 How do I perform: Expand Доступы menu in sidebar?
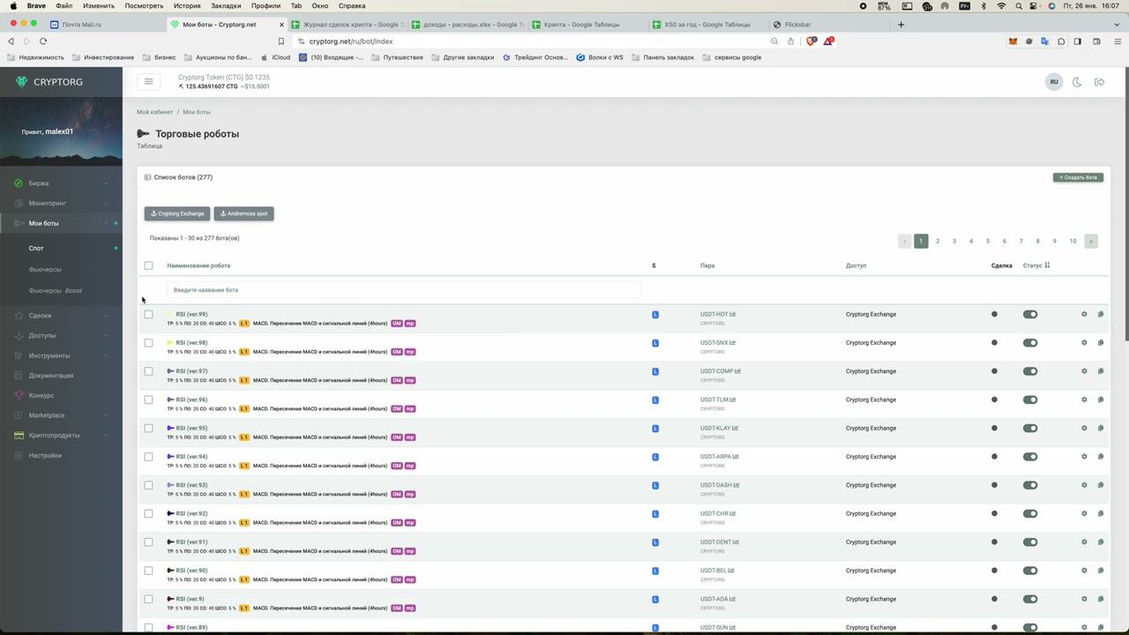coord(61,335)
